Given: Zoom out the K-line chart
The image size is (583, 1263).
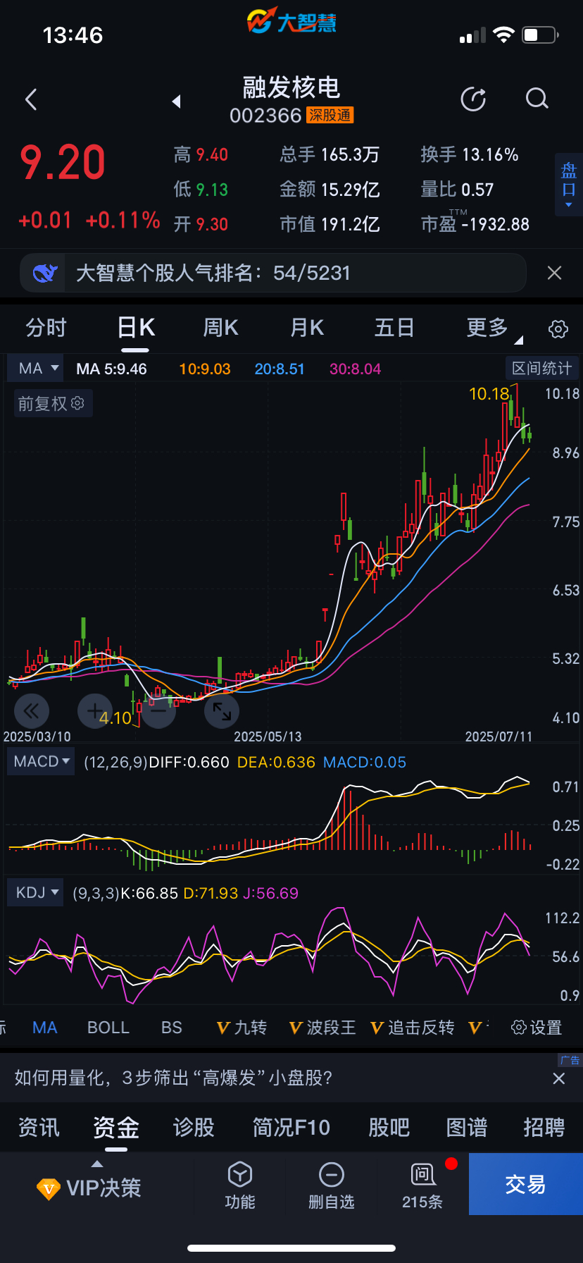Looking at the screenshot, I should pos(158,711).
